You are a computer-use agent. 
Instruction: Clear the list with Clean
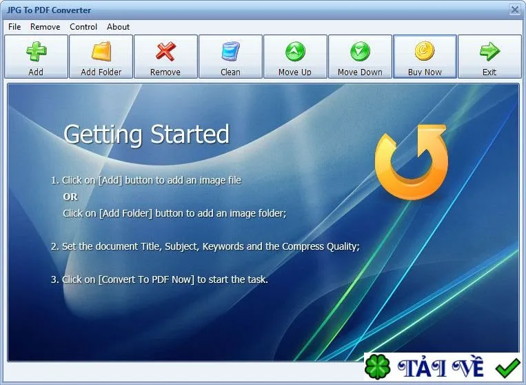pyautogui.click(x=230, y=57)
